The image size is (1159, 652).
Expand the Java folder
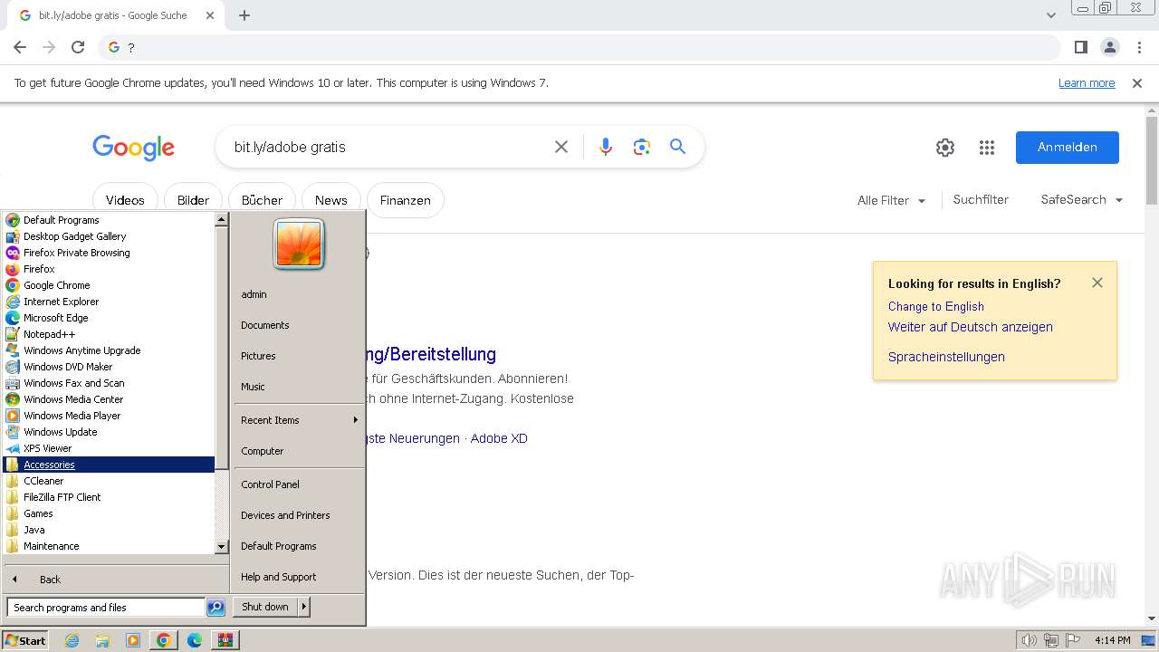(x=109, y=530)
